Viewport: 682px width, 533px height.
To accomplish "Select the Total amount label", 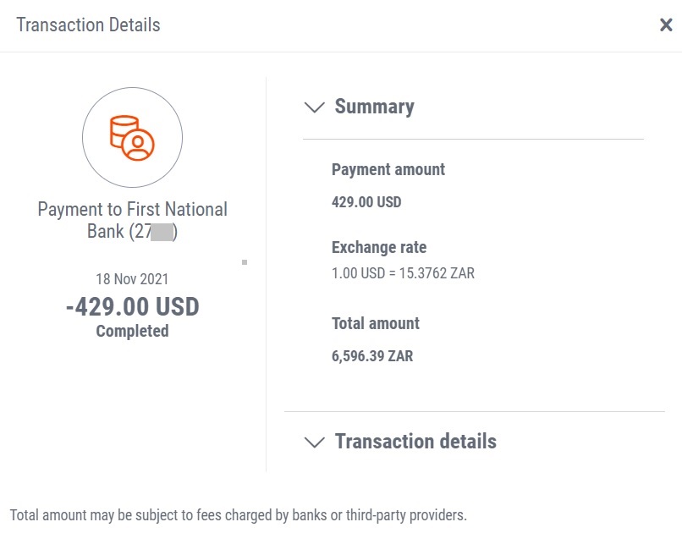I will [376, 323].
